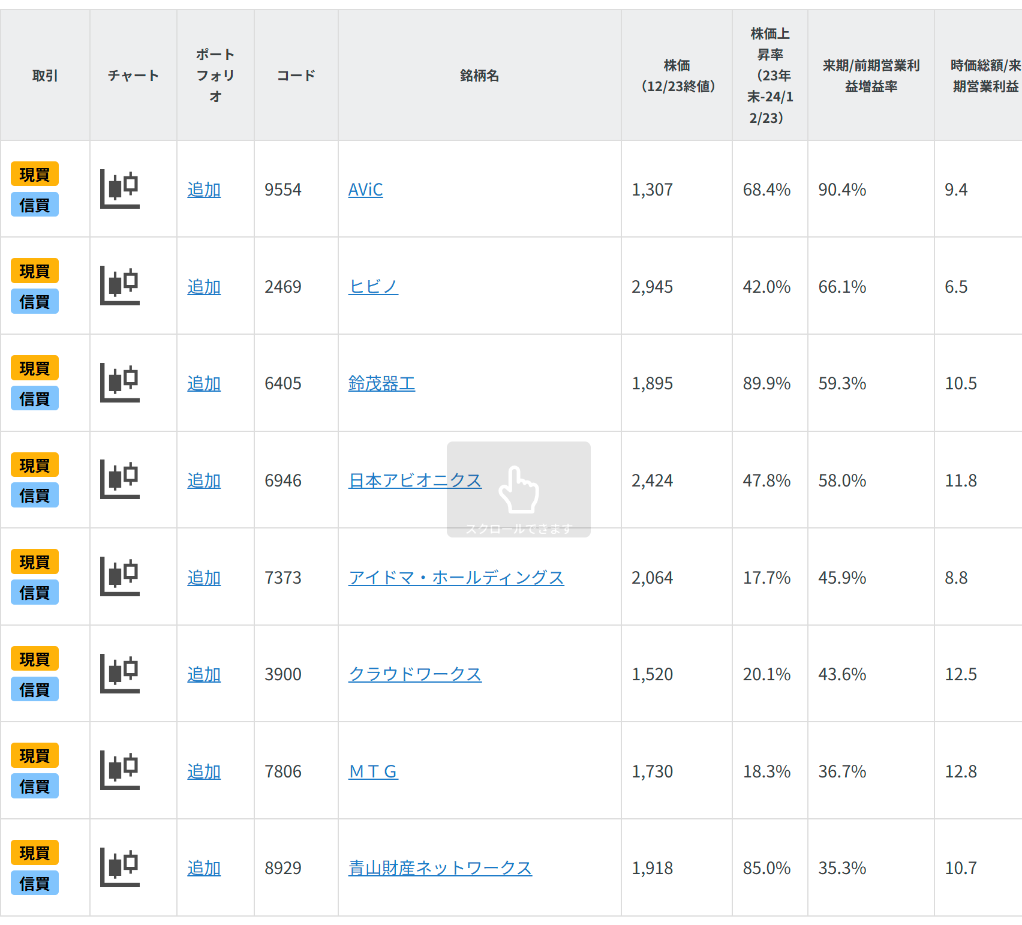Show chart for アイドマ・ホールディングス
The height and width of the screenshot is (925, 1022).
[x=120, y=576]
